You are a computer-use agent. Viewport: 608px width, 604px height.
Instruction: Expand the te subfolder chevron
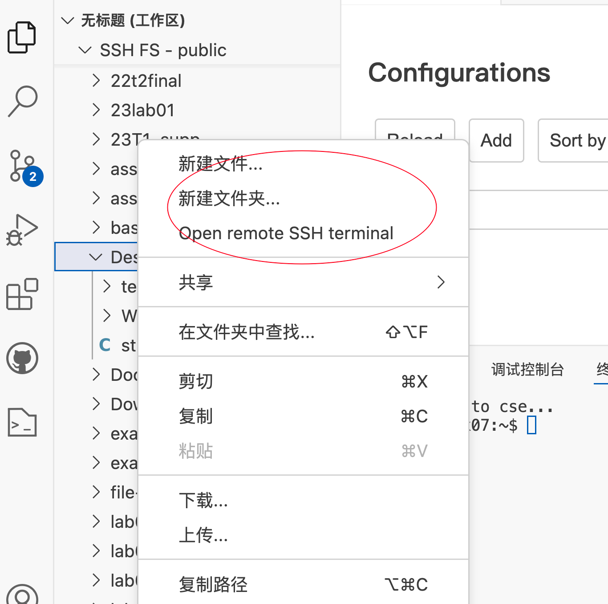click(106, 286)
